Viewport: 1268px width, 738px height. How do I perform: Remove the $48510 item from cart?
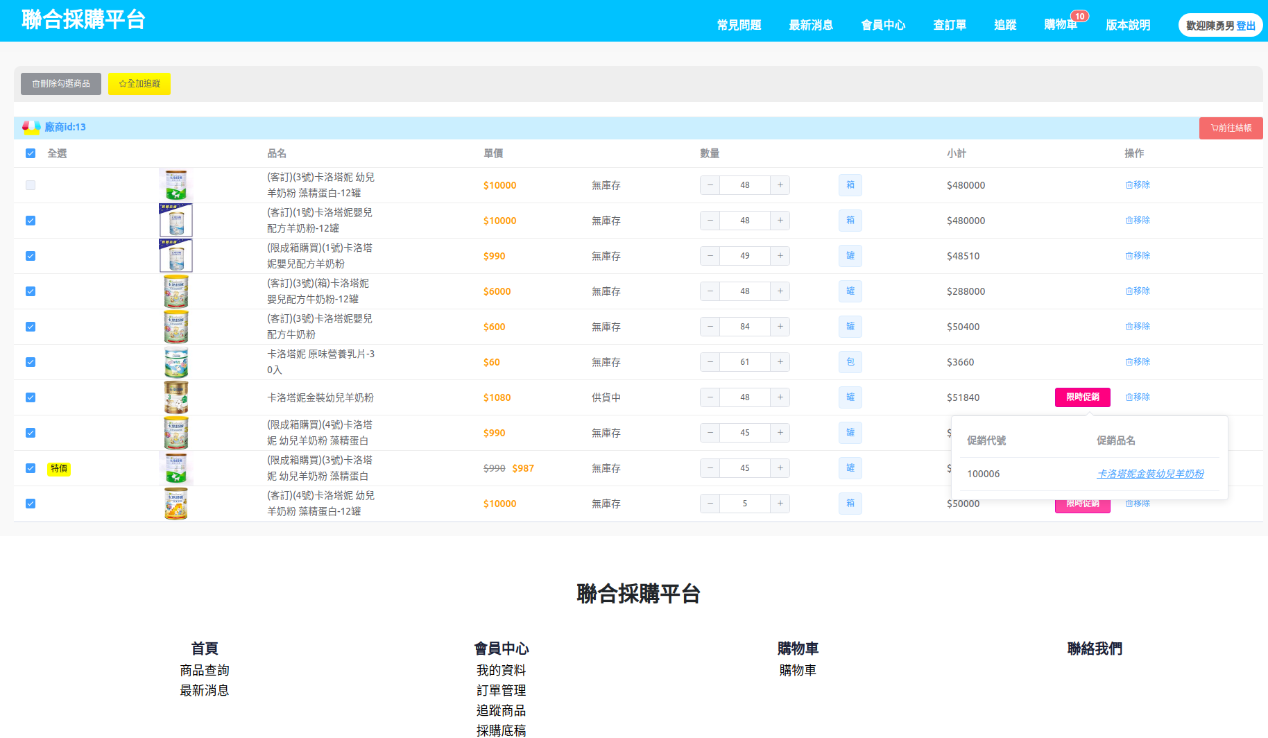coord(1138,256)
